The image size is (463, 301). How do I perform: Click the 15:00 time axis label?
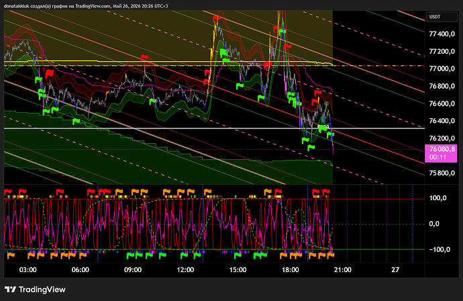238,269
